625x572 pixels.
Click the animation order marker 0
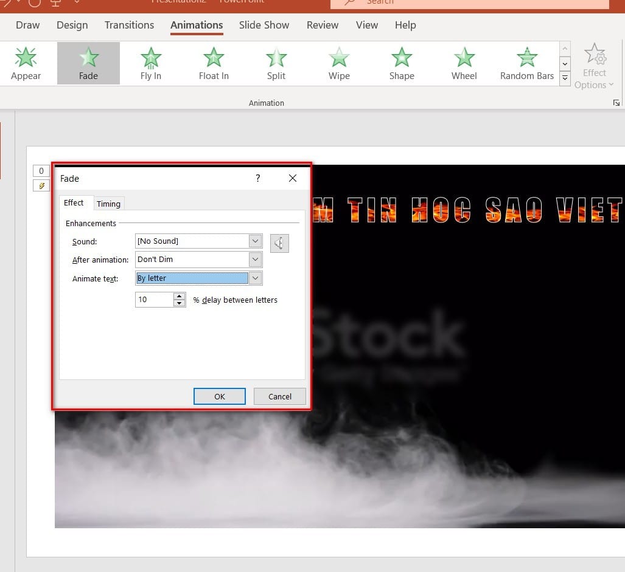tap(41, 171)
